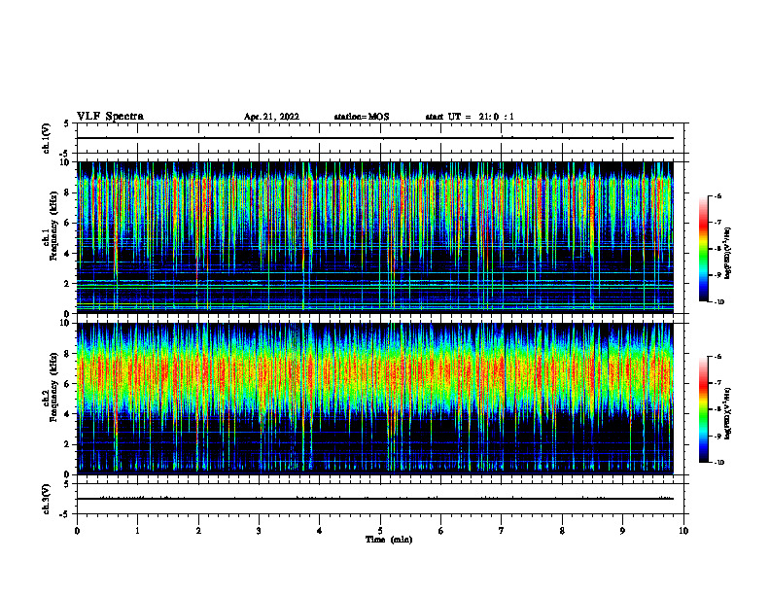Click the ch.2 spectrogram color scale bar
770x595 pixels.
click(x=703, y=409)
